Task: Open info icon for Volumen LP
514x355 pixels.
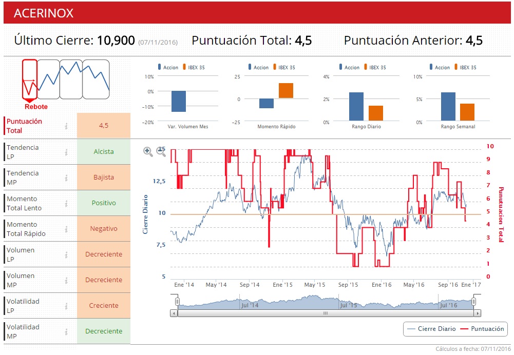Action: point(66,254)
